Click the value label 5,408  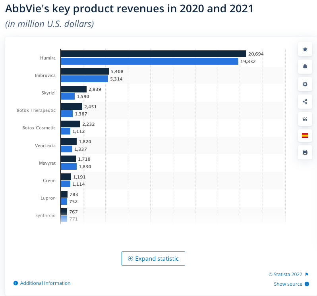point(117,71)
